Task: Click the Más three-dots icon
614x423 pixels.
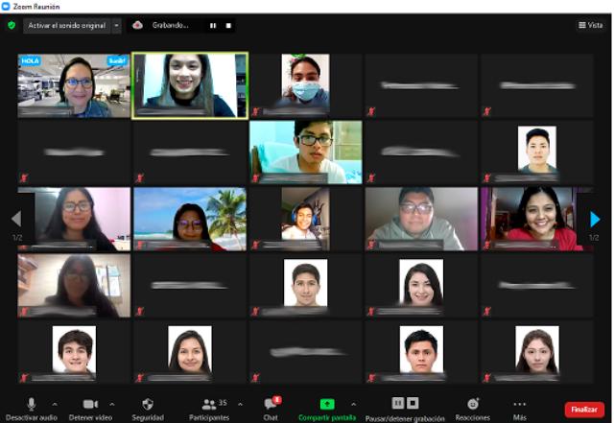Action: [520, 404]
